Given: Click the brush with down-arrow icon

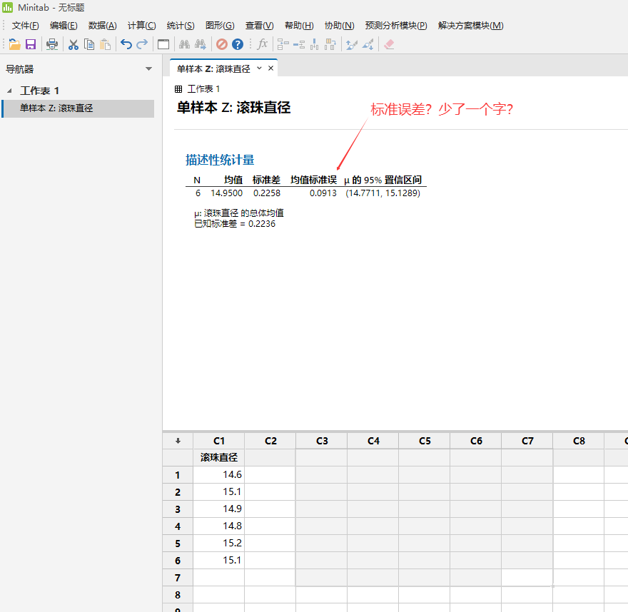Looking at the screenshot, I should click(x=368, y=44).
